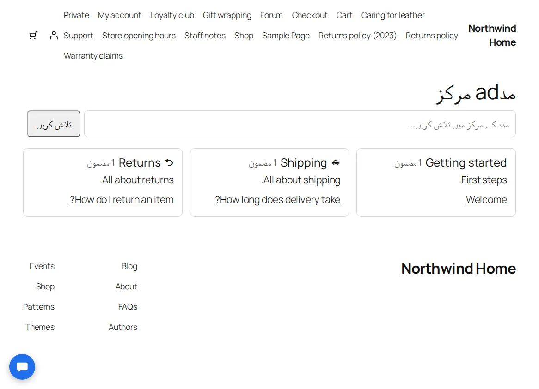Screen dimensions: 539x389
Task: Open the footer Patterns link
Action: coord(39,307)
